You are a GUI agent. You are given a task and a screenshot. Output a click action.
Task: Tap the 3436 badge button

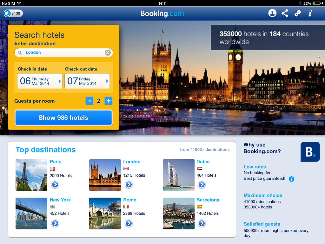(13, 13)
